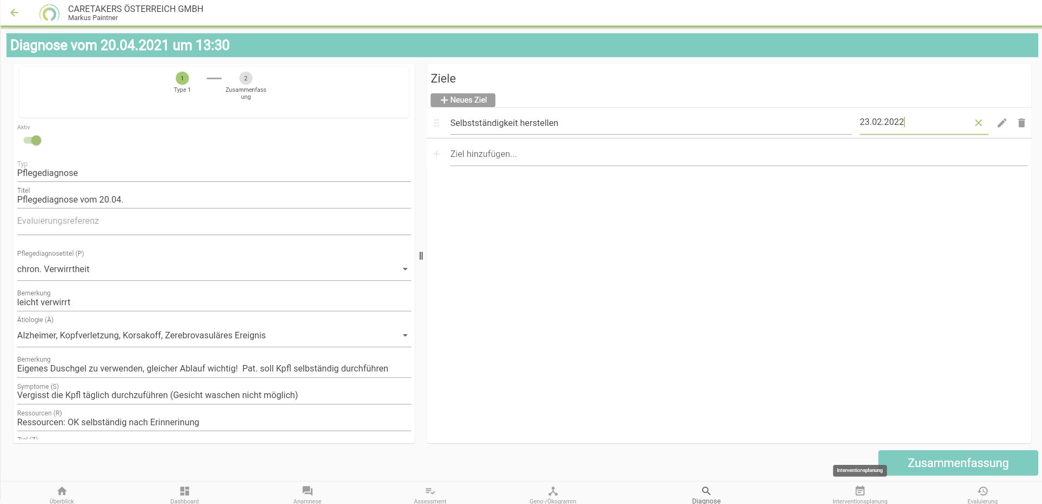Toggle the Aktiv switch off

(x=33, y=141)
